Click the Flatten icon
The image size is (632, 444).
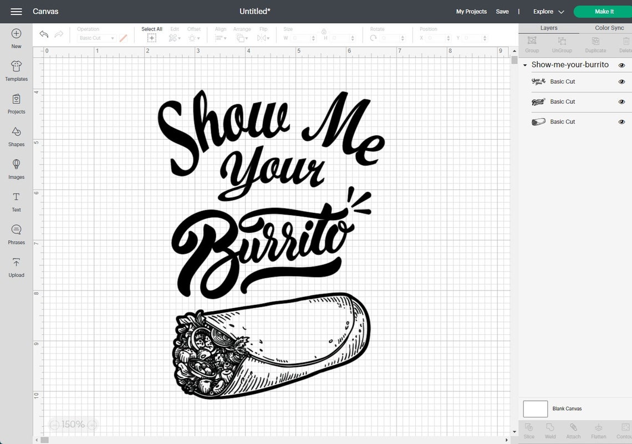tap(598, 430)
